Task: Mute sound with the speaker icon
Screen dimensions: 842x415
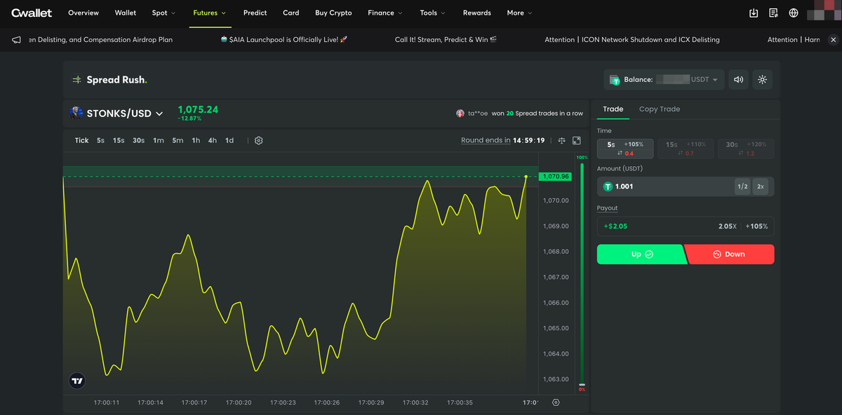Action: [738, 79]
